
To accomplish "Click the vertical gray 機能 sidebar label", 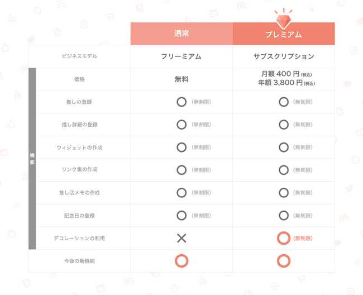I will 32,159.
